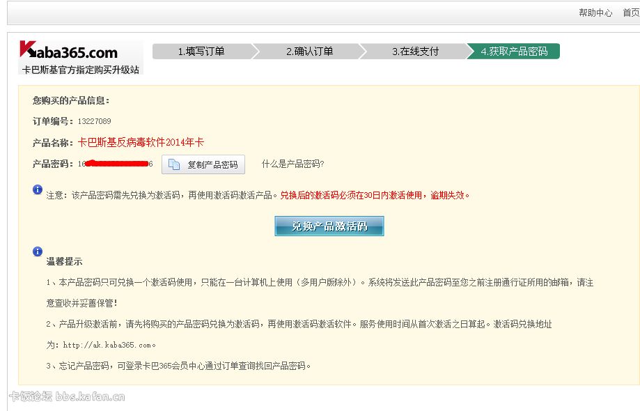Select step 3.在线支付

click(416, 52)
